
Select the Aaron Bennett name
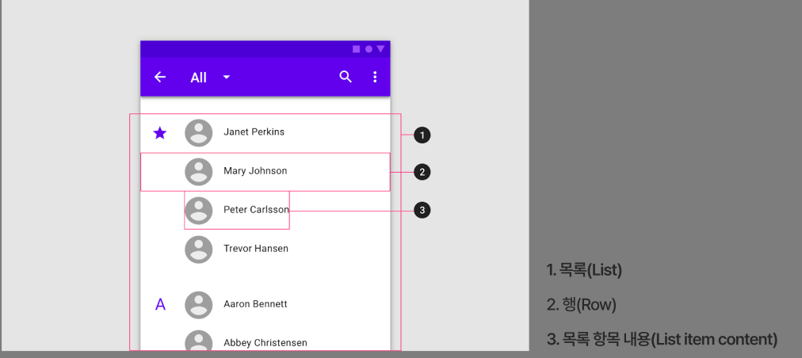coord(255,304)
